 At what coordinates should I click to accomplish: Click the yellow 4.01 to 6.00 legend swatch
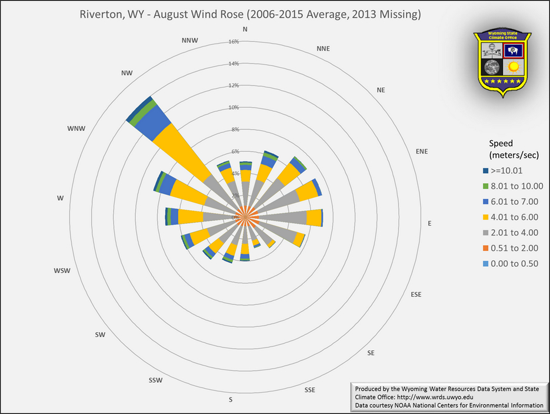pyautogui.click(x=485, y=217)
